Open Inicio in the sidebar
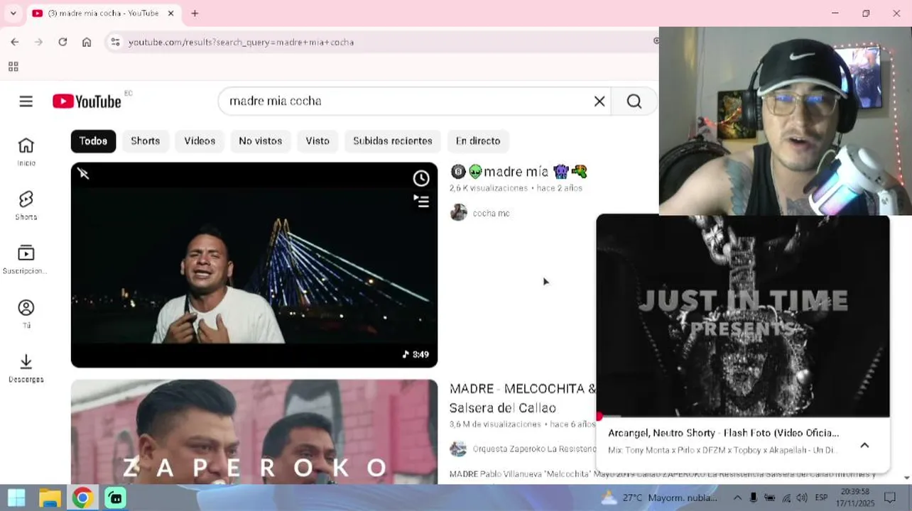The image size is (912, 511). pos(26,152)
